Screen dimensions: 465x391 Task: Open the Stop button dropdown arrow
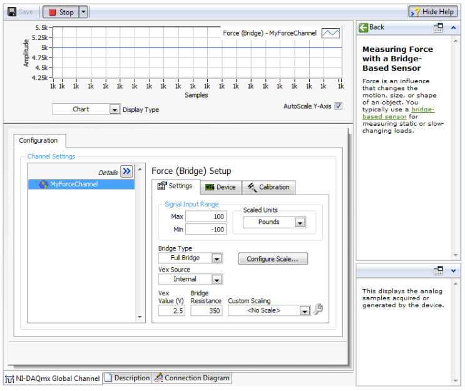83,12
